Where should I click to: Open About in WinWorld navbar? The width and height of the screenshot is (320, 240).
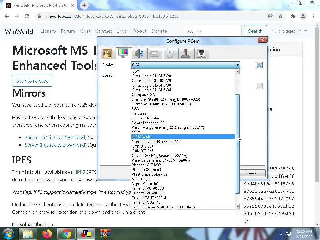pyautogui.click(x=140, y=31)
